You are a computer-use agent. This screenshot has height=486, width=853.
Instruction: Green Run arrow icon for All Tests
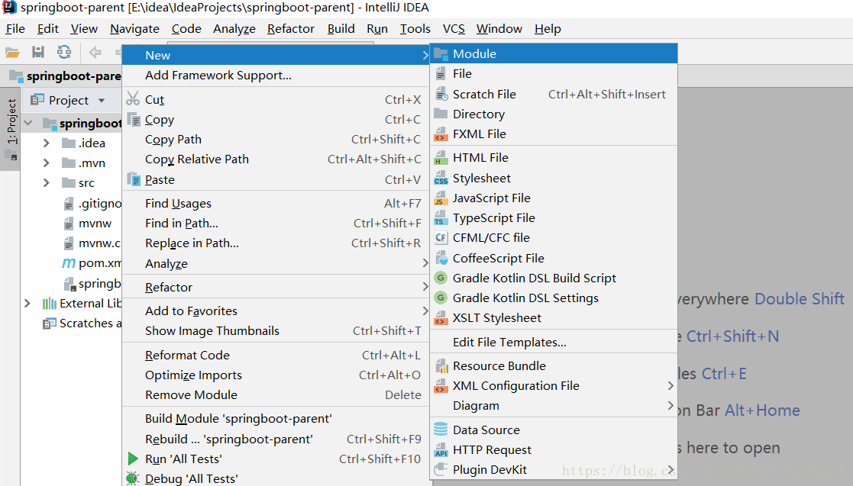(134, 459)
